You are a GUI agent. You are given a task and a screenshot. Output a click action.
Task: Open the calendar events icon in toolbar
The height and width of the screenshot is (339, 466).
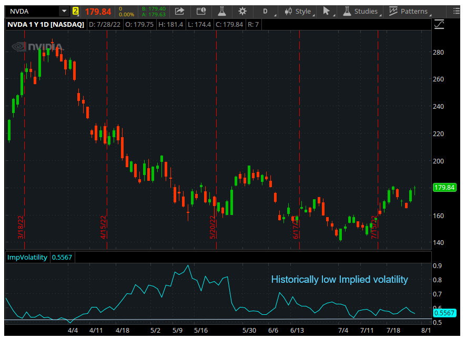201,12
